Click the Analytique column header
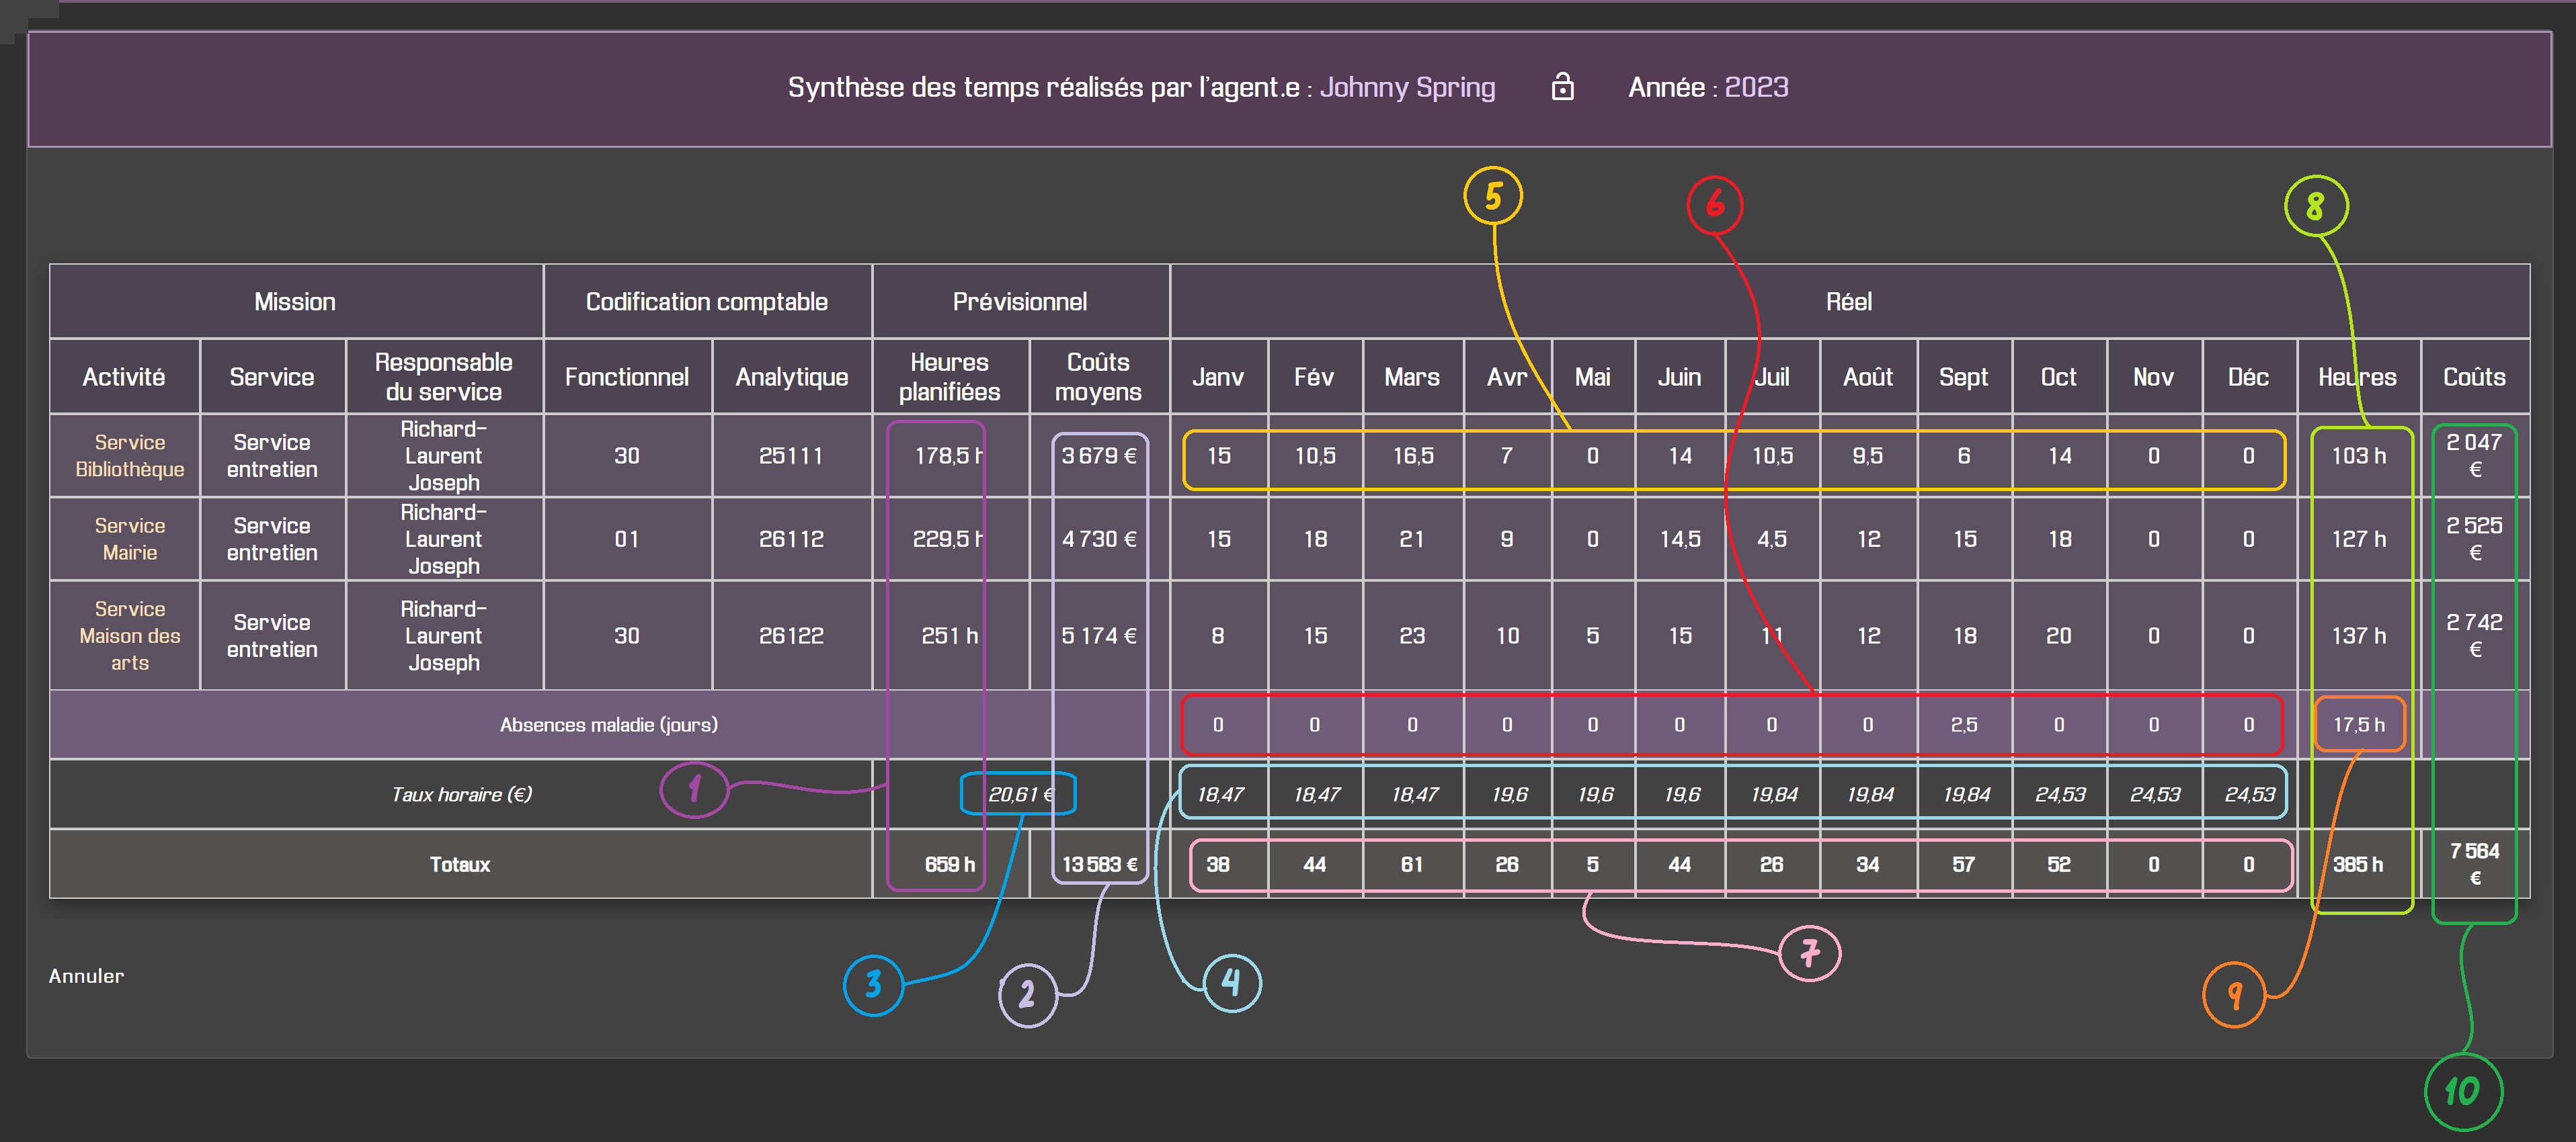Image resolution: width=2576 pixels, height=1142 pixels. tap(792, 377)
